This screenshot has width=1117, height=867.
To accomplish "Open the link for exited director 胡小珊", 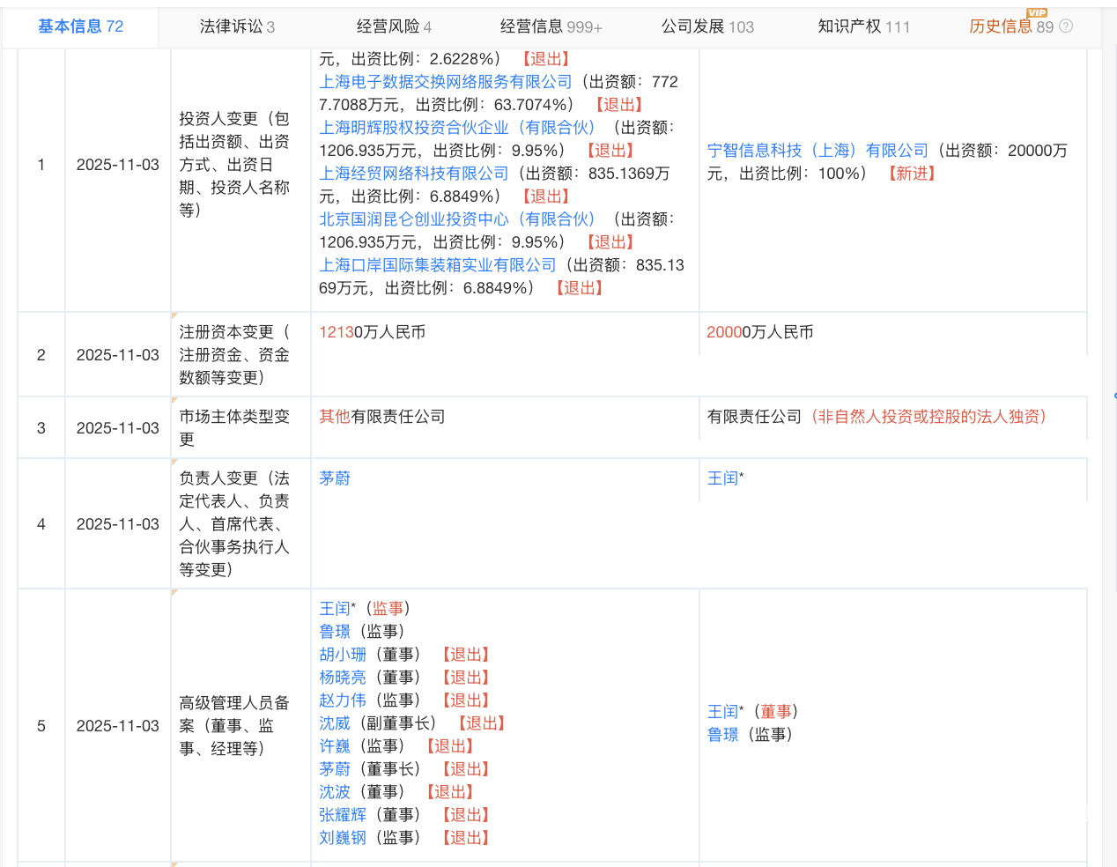I will (x=343, y=654).
